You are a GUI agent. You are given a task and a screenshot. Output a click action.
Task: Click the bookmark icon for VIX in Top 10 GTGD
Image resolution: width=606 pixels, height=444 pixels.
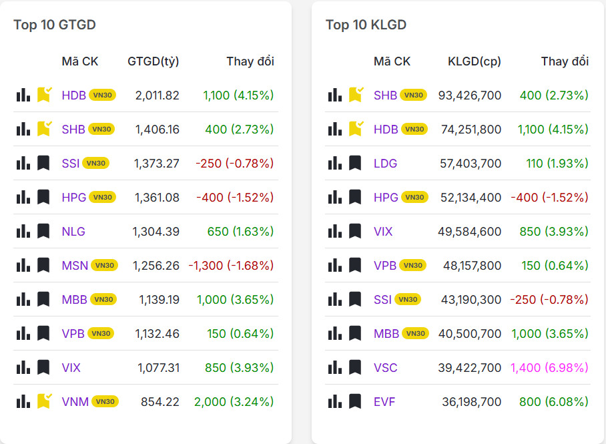(x=43, y=367)
